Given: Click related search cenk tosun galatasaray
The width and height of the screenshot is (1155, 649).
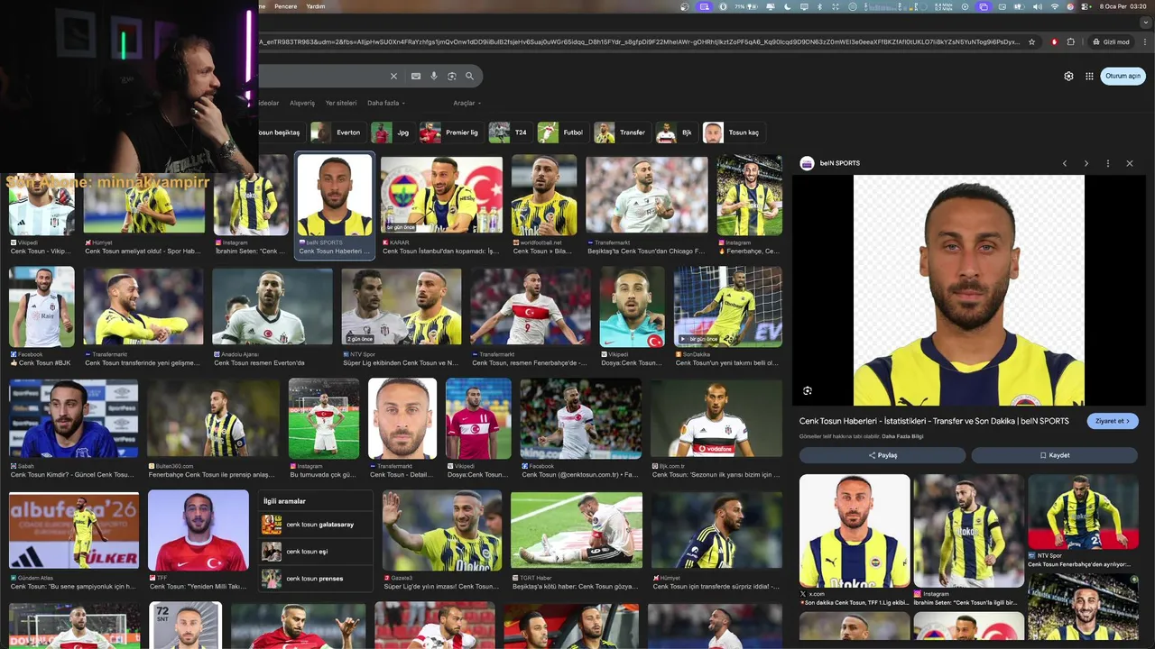Looking at the screenshot, I should click(x=316, y=525).
